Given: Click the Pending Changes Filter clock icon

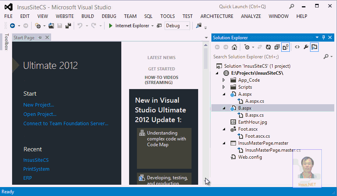Looking at the screenshot, I should [x=247, y=47].
